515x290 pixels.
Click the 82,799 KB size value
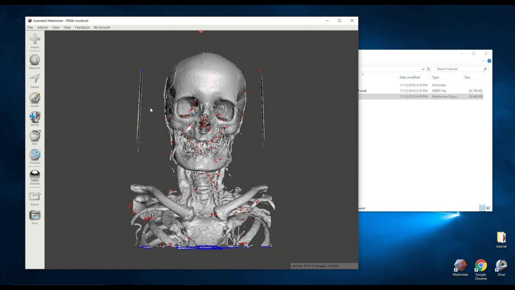tap(475, 91)
